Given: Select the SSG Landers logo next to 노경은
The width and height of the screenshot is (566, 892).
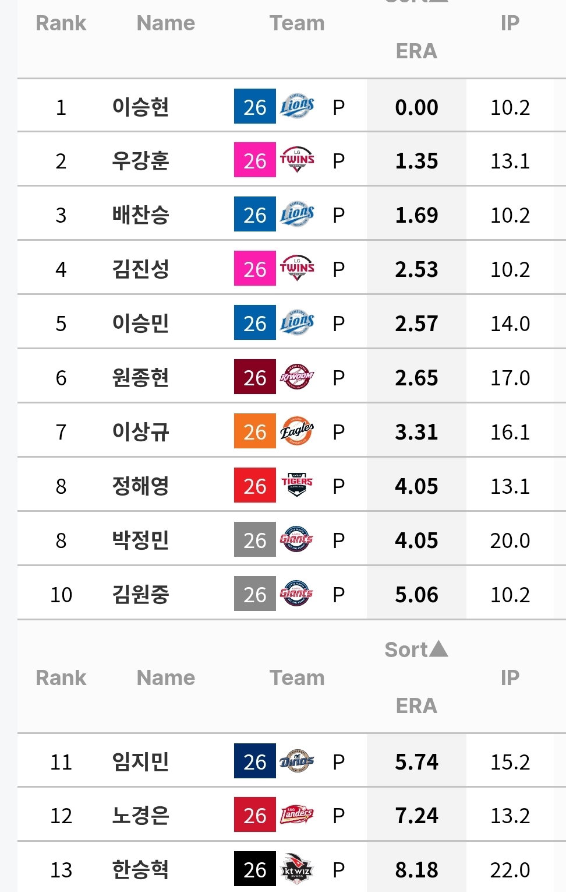Looking at the screenshot, I should [297, 814].
